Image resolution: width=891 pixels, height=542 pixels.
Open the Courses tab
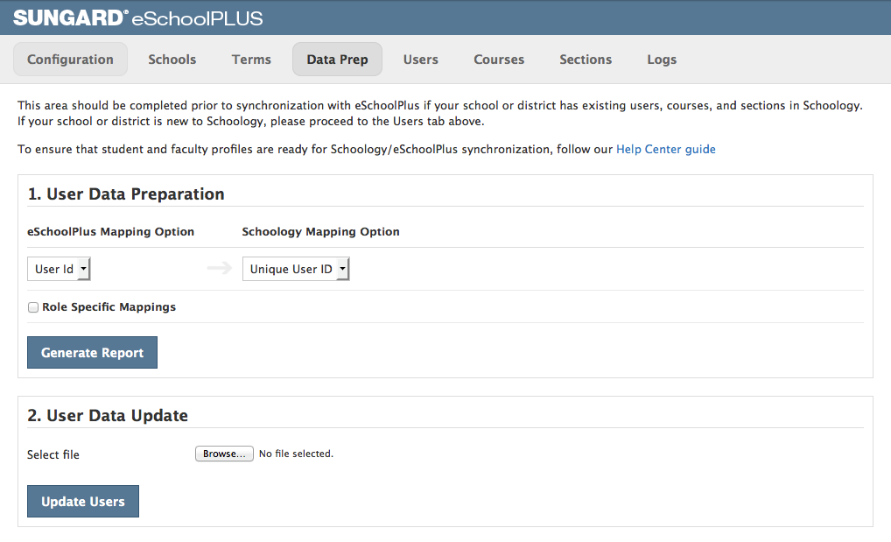coord(499,60)
